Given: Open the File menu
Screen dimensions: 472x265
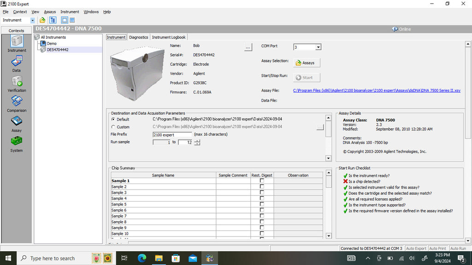Looking at the screenshot, I should [6, 12].
